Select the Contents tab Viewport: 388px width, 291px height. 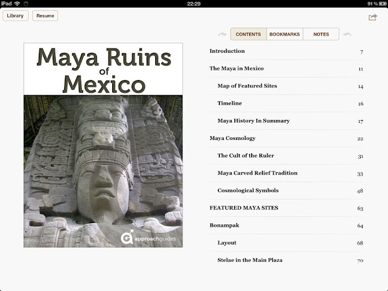[x=248, y=35]
